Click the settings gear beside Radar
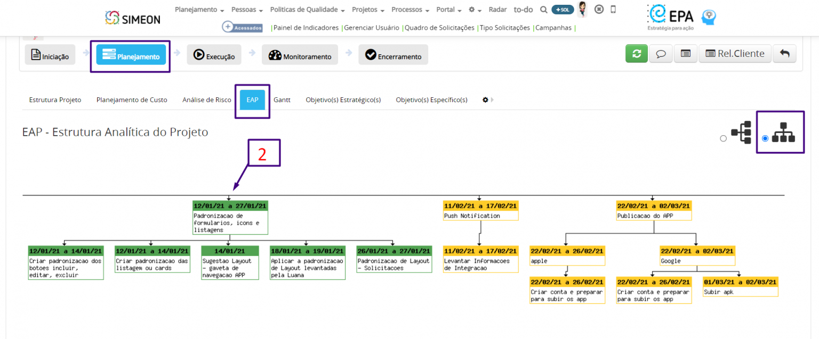This screenshot has width=819, height=339. (471, 9)
